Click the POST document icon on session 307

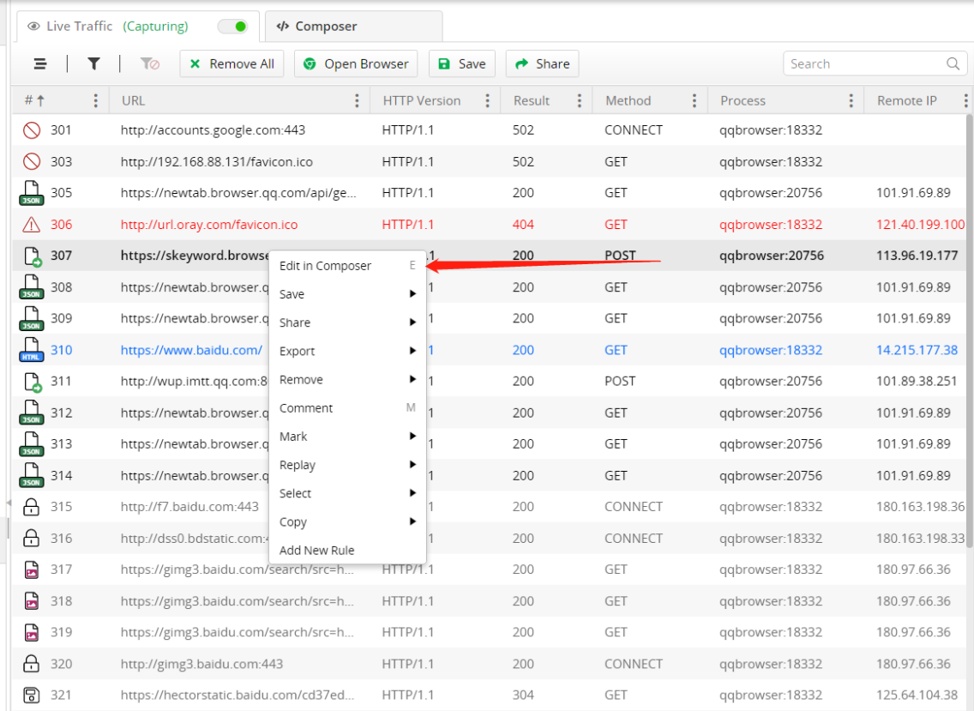(x=33, y=256)
